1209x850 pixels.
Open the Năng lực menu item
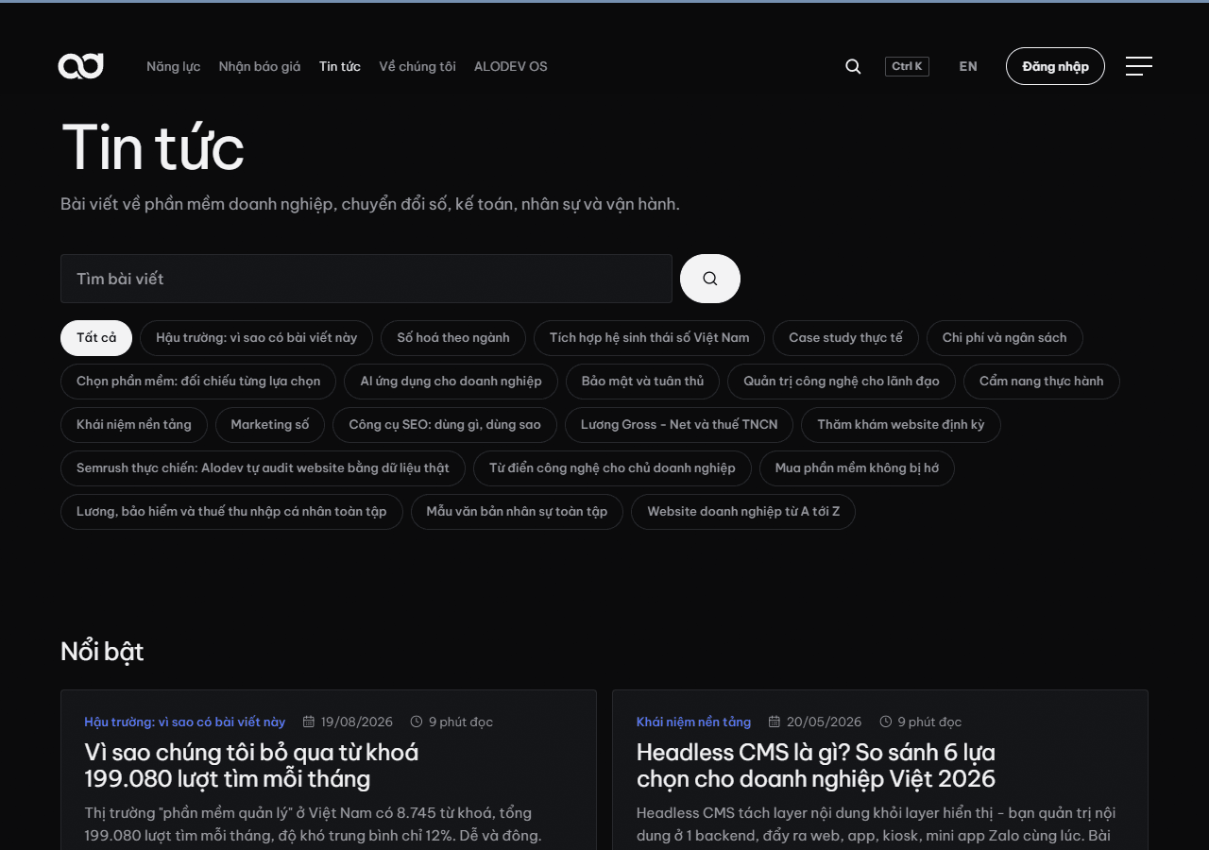(x=173, y=66)
